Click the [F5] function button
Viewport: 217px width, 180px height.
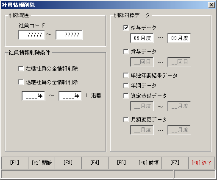click(x=122, y=163)
